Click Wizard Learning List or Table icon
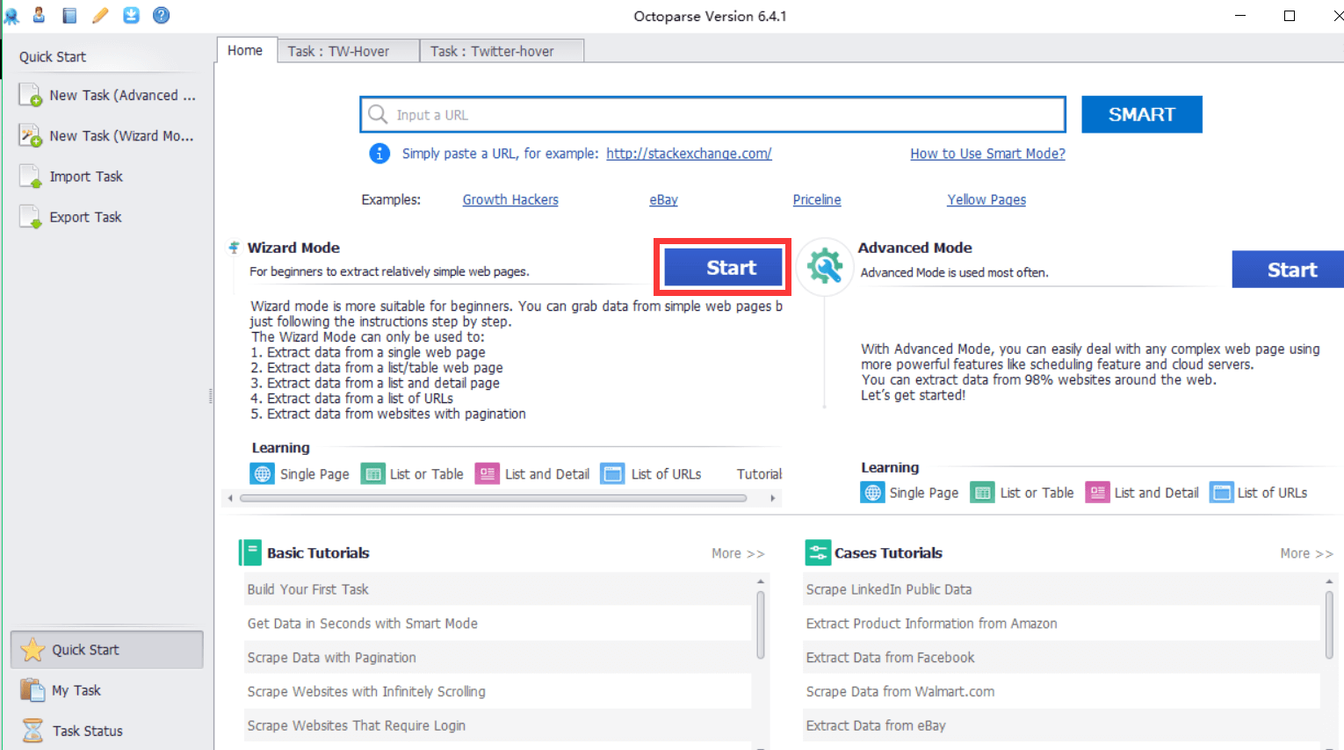The image size is (1344, 750). coord(373,474)
